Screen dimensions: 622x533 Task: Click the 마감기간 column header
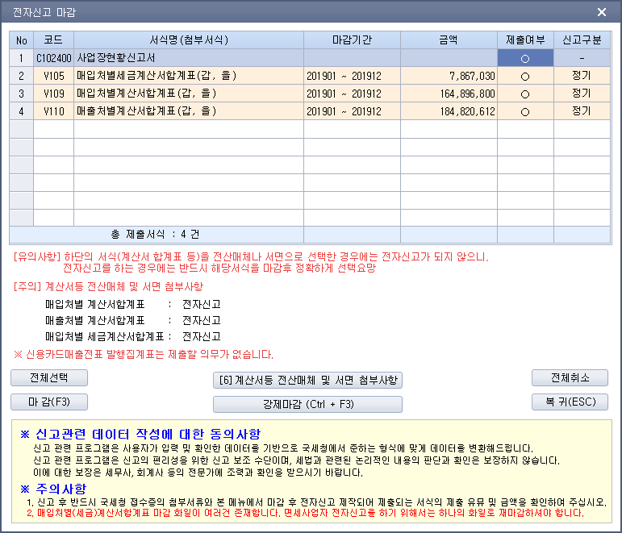(352, 40)
